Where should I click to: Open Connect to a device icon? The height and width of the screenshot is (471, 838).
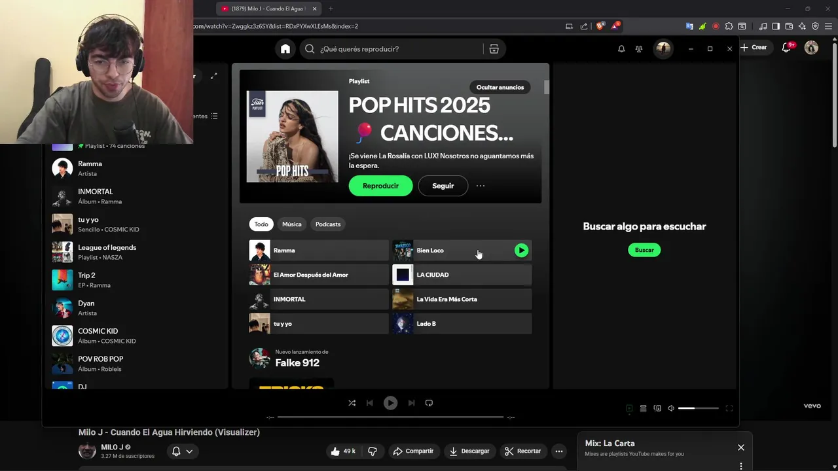657,408
